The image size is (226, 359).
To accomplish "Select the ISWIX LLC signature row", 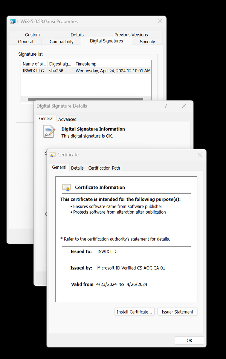I will [x=86, y=71].
